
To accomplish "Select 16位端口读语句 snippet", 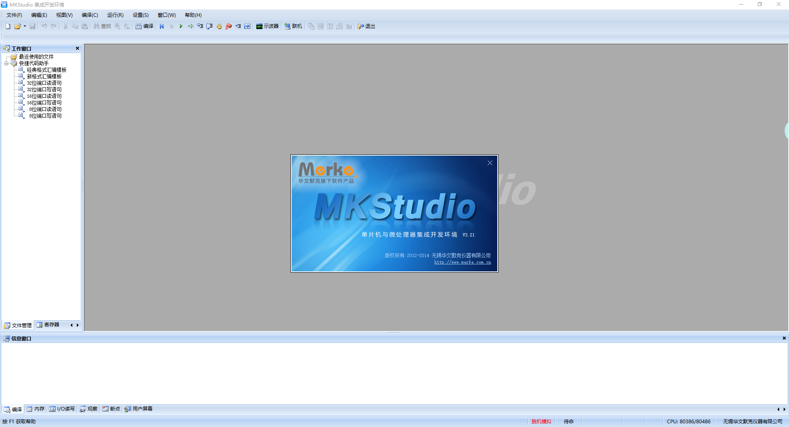I will [44, 96].
